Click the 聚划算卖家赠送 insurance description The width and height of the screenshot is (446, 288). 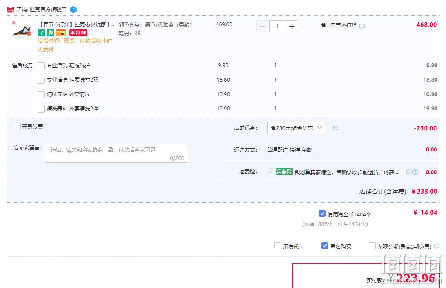pyautogui.click(x=346, y=172)
